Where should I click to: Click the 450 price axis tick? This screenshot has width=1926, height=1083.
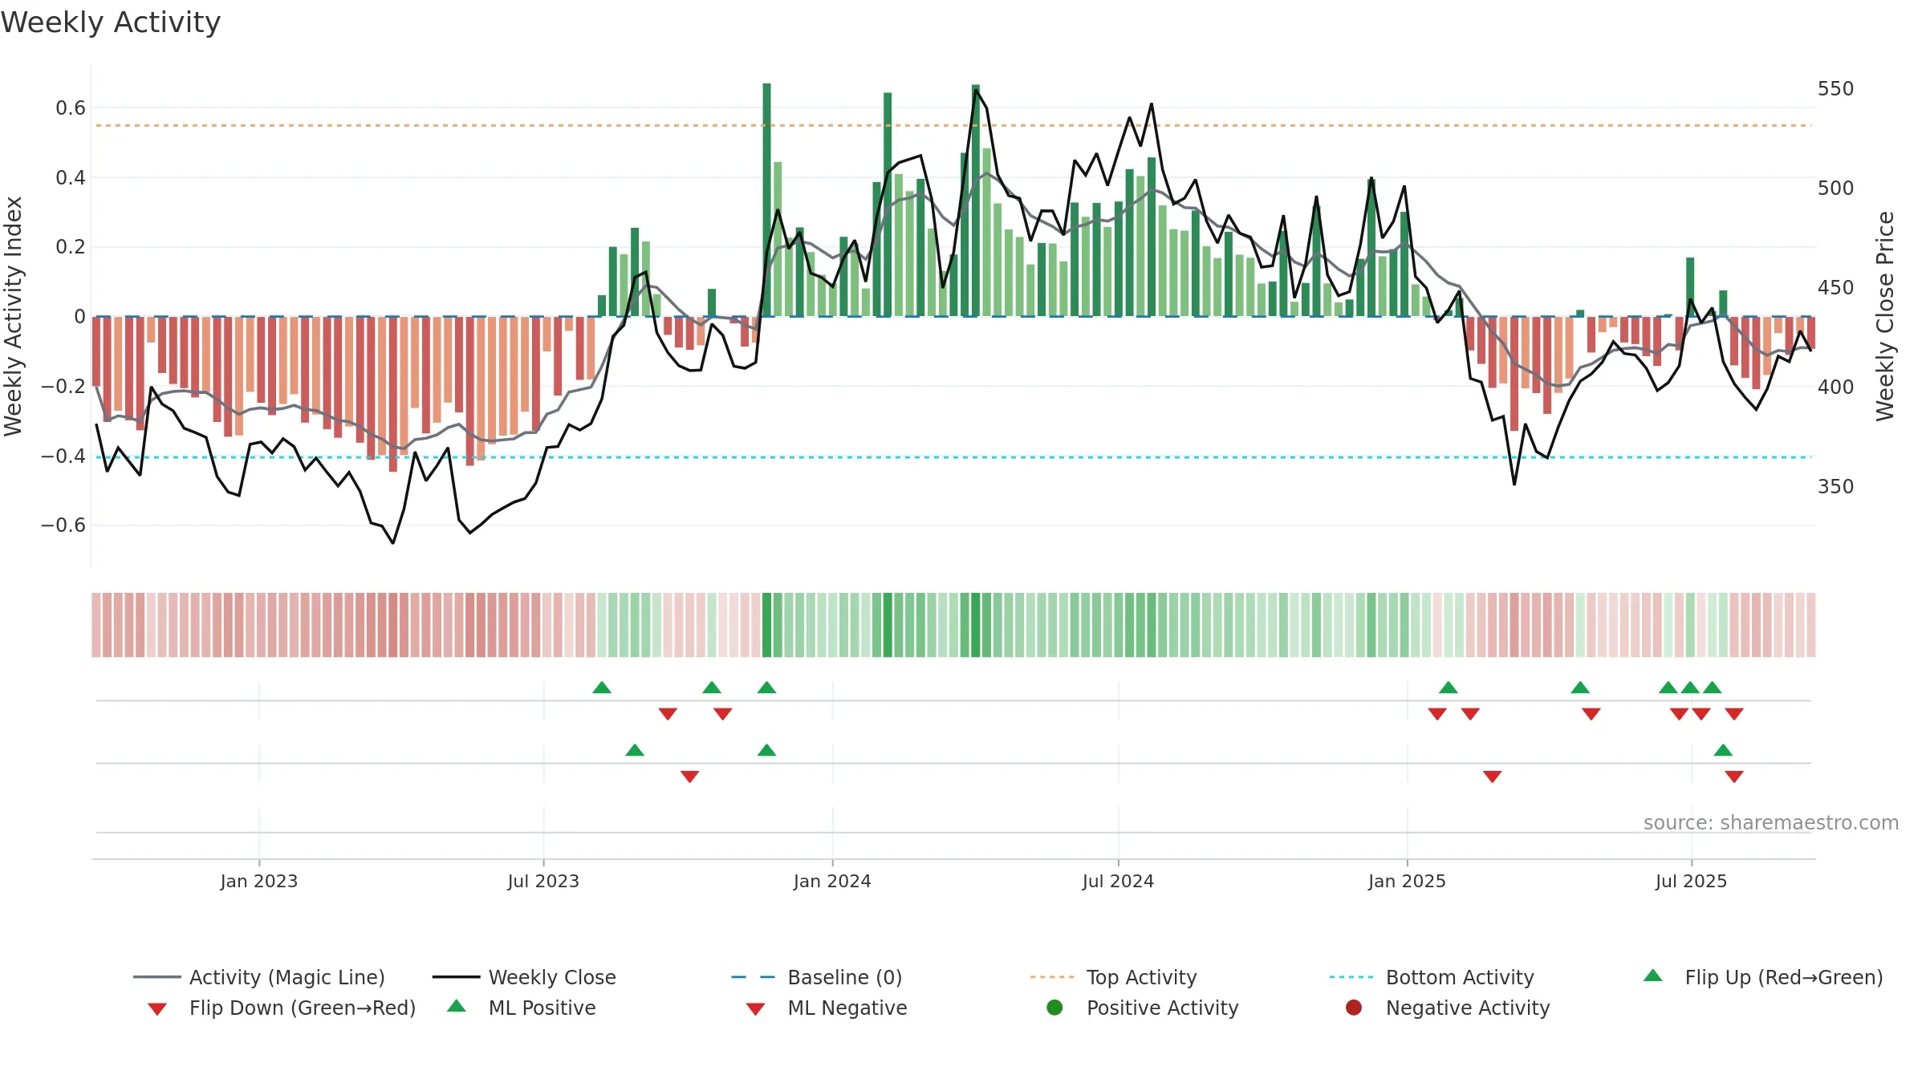[x=1836, y=287]
